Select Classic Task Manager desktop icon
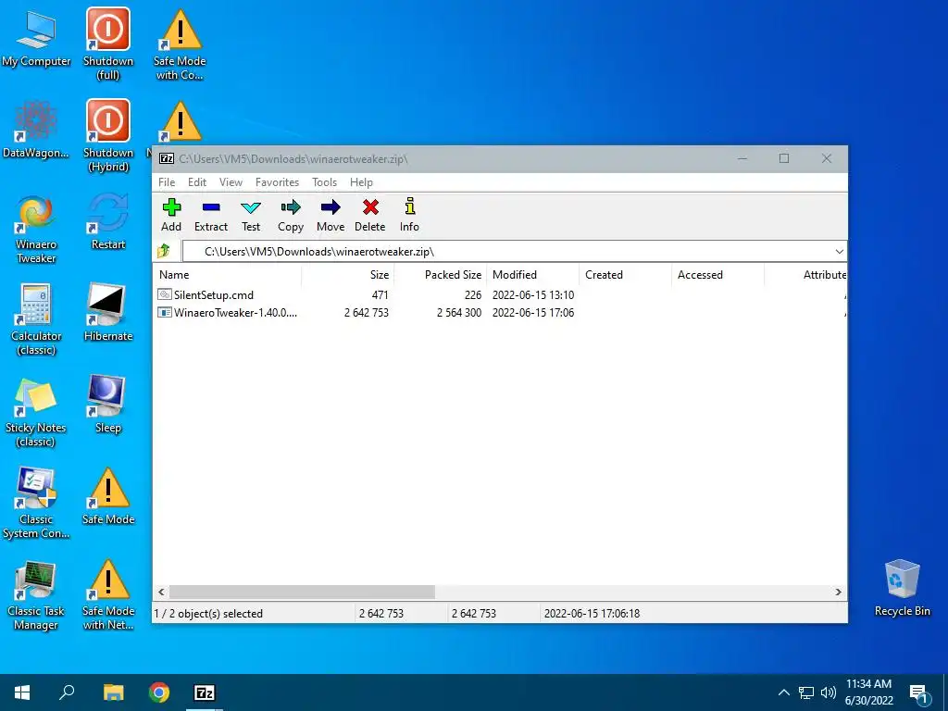Image resolution: width=948 pixels, height=711 pixels. 36,595
